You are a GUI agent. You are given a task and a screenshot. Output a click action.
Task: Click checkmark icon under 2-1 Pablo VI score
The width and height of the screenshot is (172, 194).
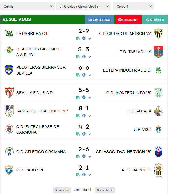point(90,175)
